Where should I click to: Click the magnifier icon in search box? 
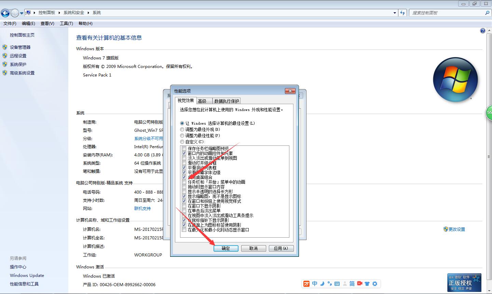tap(487, 13)
